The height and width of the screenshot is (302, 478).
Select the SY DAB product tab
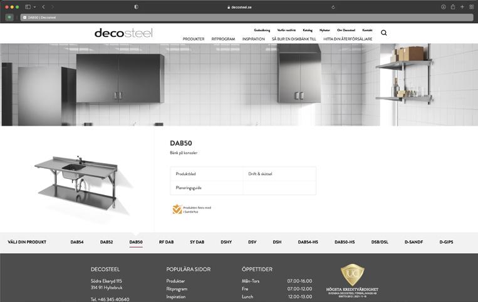point(197,242)
